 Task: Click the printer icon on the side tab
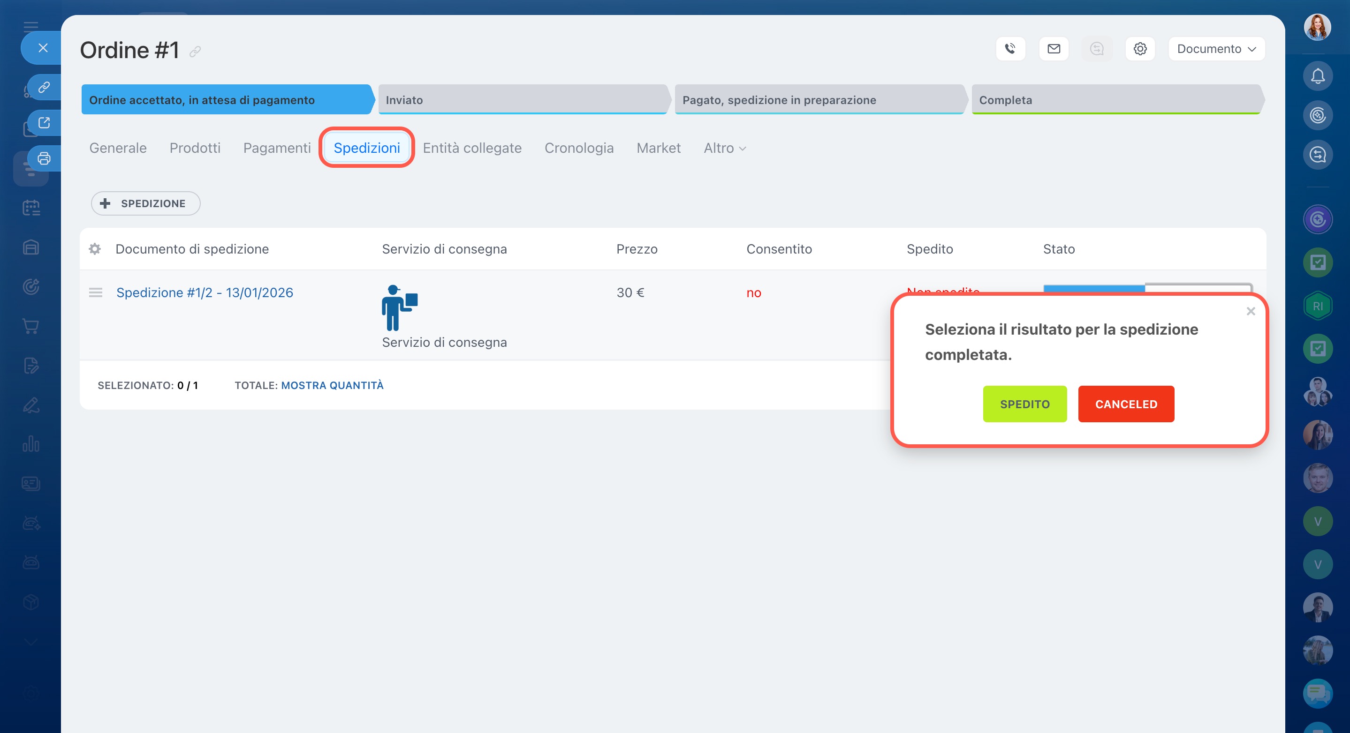click(x=44, y=158)
